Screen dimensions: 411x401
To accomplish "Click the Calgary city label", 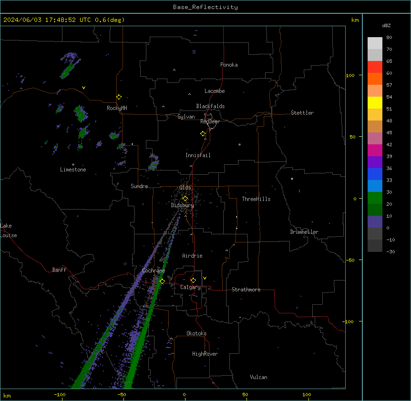I will [190, 287].
